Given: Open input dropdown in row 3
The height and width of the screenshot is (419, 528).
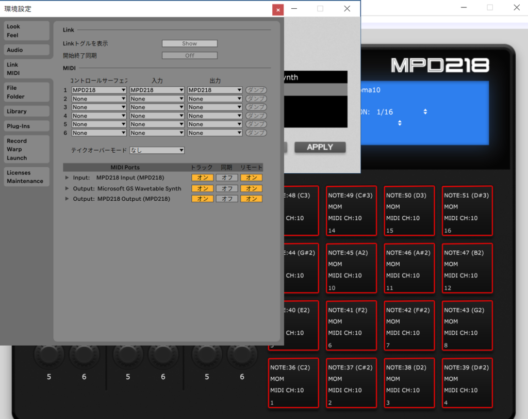Looking at the screenshot, I should (x=157, y=107).
